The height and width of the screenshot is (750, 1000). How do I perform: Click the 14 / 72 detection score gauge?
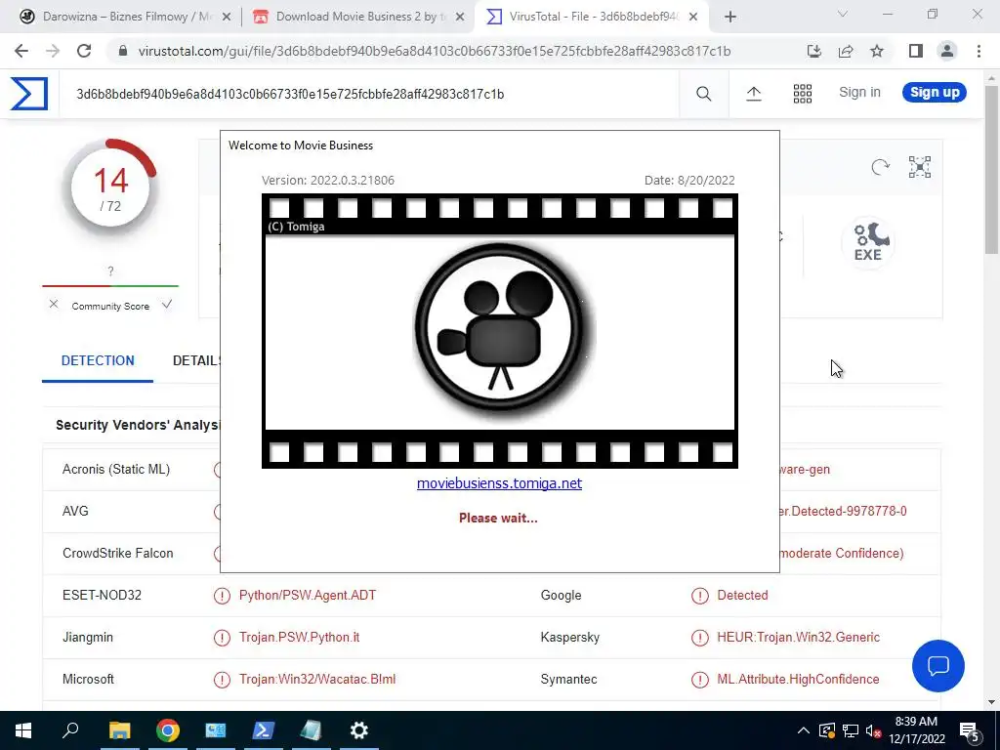(110, 188)
